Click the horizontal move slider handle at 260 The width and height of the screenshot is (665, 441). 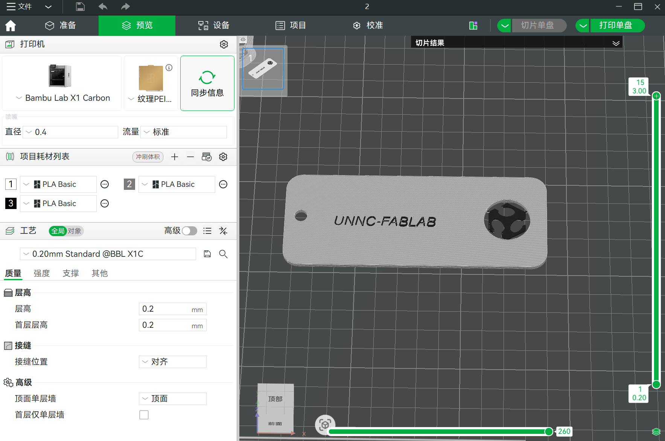549,432
